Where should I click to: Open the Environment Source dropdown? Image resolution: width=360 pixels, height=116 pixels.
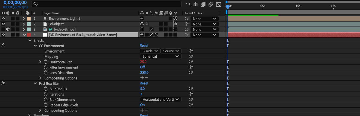171,51
